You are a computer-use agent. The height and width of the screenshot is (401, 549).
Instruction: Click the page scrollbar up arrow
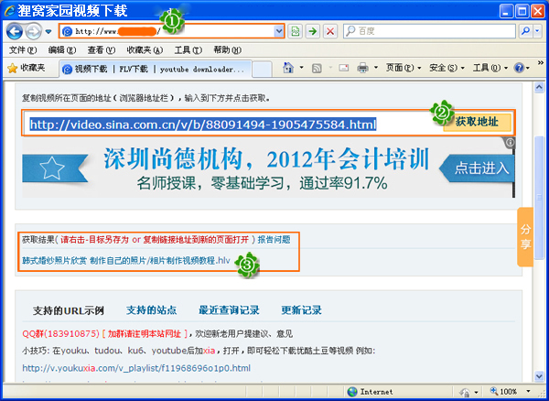(x=540, y=87)
